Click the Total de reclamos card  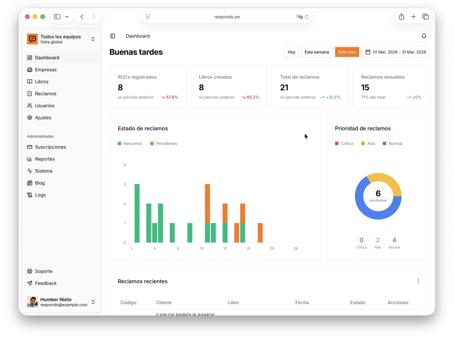click(310, 87)
